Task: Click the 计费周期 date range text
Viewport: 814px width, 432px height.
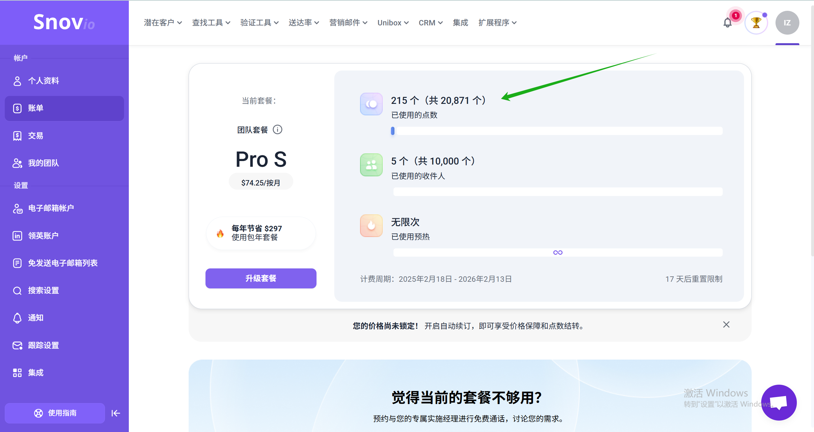Action: point(436,279)
